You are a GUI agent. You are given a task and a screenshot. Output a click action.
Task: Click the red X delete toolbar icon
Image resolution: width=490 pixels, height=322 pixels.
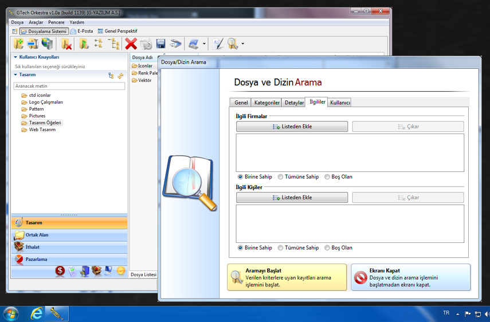(131, 44)
